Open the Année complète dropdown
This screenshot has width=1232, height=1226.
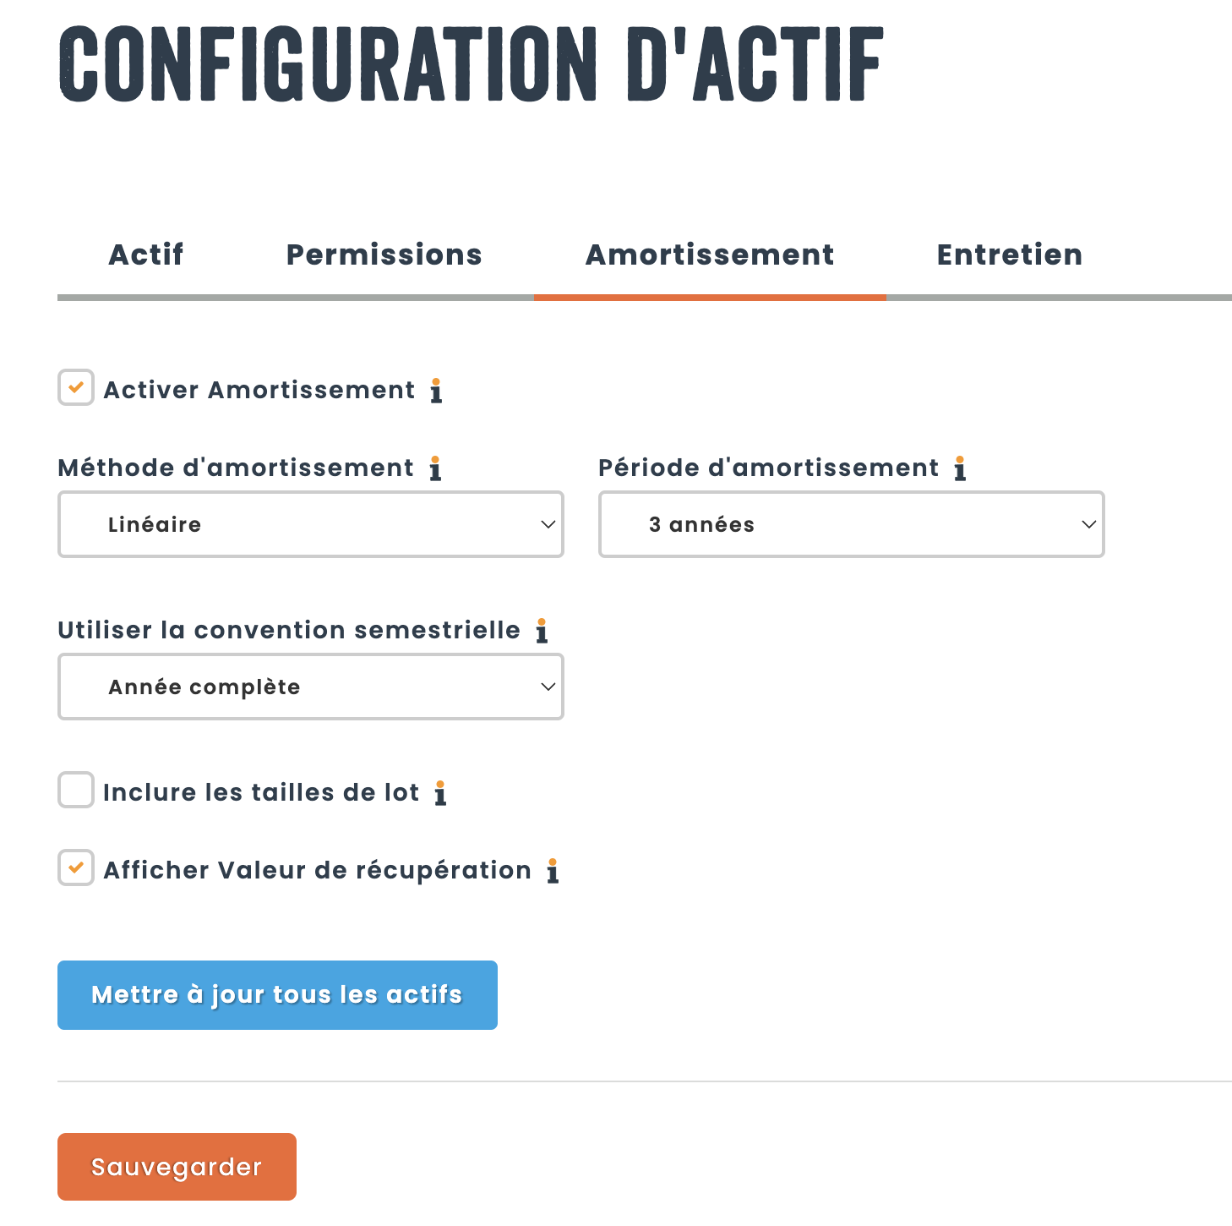[x=311, y=687]
